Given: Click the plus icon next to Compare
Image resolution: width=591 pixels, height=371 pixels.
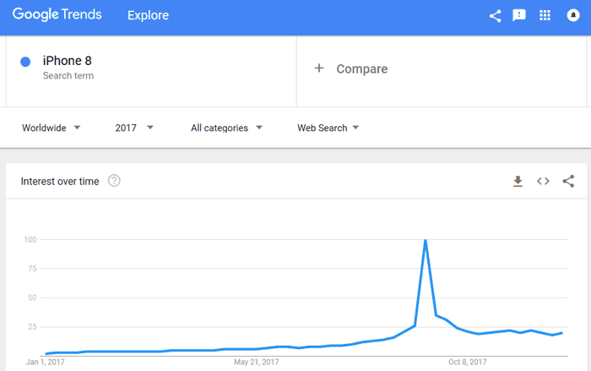Looking at the screenshot, I should (x=319, y=68).
